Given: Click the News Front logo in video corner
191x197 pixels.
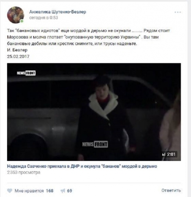Looking at the screenshot, I should click(x=26, y=73).
